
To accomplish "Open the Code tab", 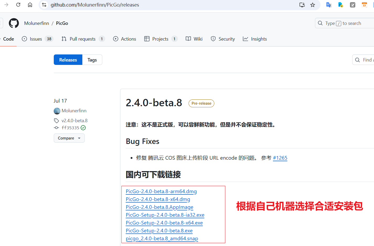I will pos(8,39).
